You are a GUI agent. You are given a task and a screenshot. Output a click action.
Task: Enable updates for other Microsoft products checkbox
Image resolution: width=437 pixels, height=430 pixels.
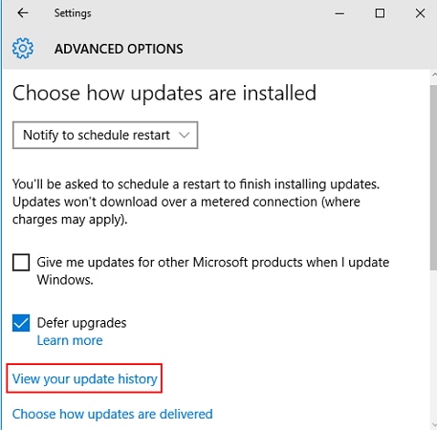21,262
